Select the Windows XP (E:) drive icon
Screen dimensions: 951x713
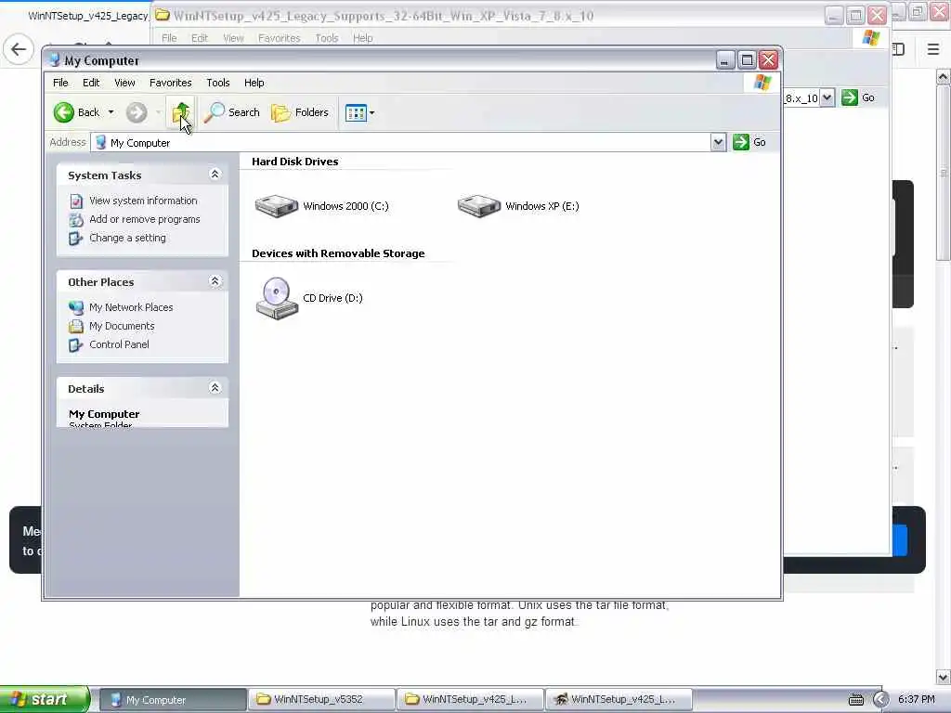(x=479, y=206)
